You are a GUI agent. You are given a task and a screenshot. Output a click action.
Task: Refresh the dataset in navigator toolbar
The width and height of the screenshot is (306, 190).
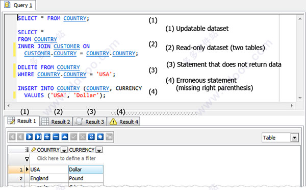tap(91, 137)
